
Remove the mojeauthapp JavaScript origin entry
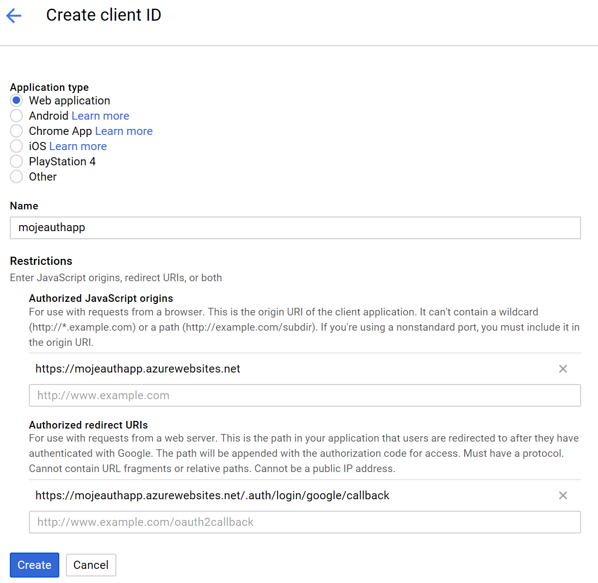pos(563,369)
